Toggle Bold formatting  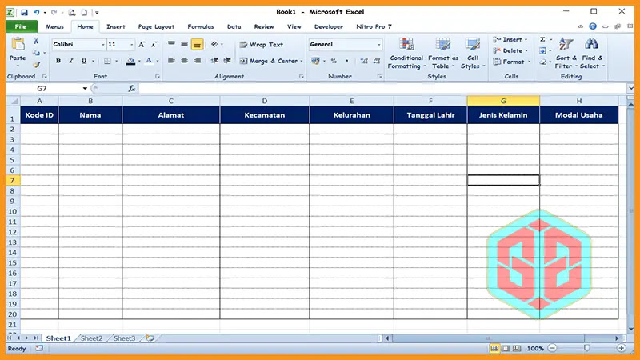58,61
